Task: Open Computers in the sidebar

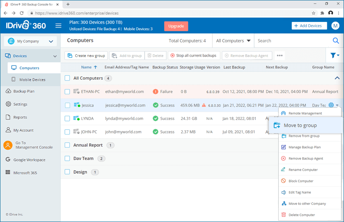Action: (34, 68)
